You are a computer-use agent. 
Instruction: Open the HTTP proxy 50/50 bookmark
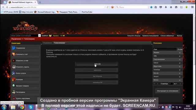tap(9, 12)
